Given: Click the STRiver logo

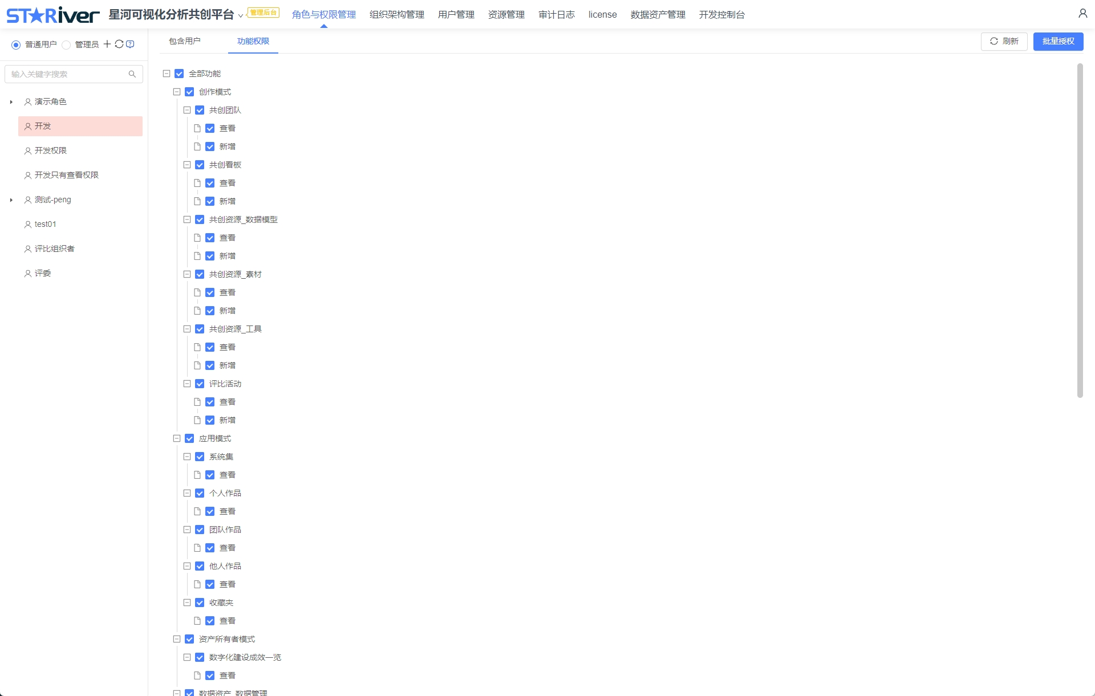Looking at the screenshot, I should (x=53, y=15).
